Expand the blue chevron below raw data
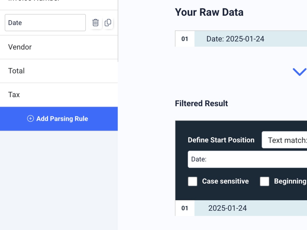The height and width of the screenshot is (230, 307). (x=299, y=72)
